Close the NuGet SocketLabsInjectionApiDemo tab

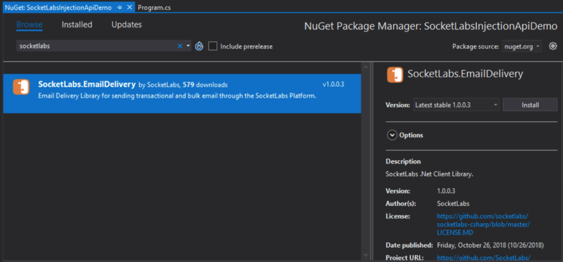click(x=129, y=7)
